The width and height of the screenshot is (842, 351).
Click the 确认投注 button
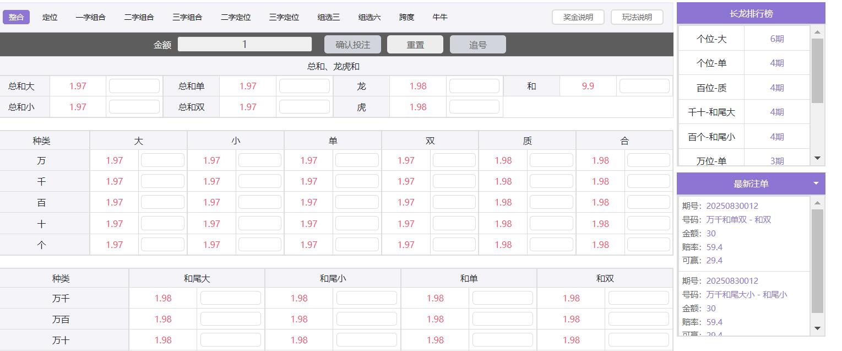[x=352, y=45]
